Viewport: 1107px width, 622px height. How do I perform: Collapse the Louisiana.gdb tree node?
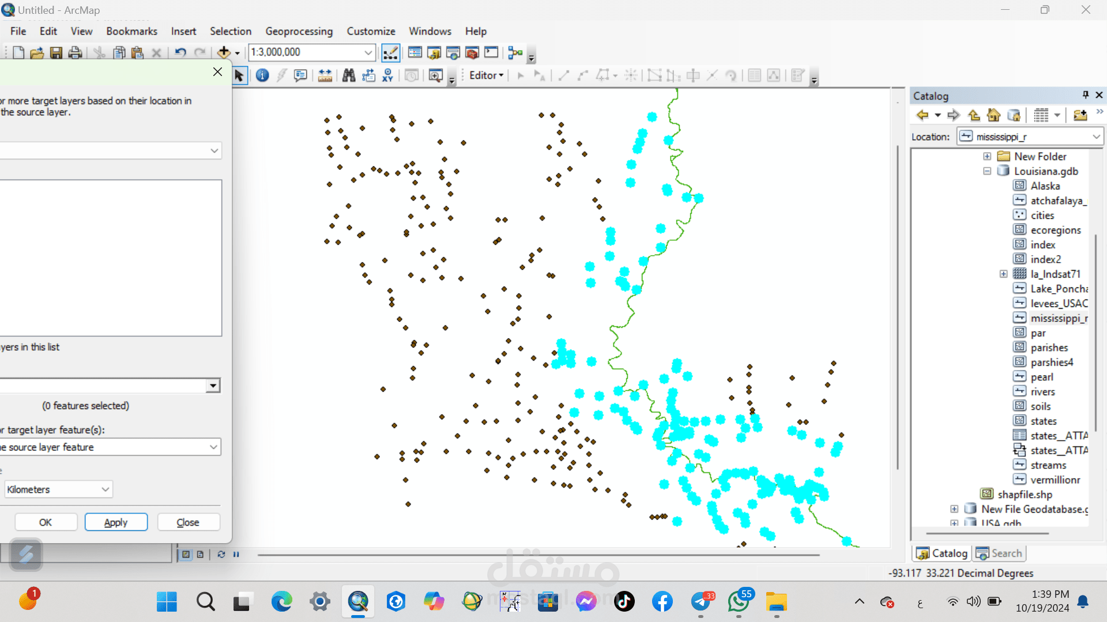[987, 171]
